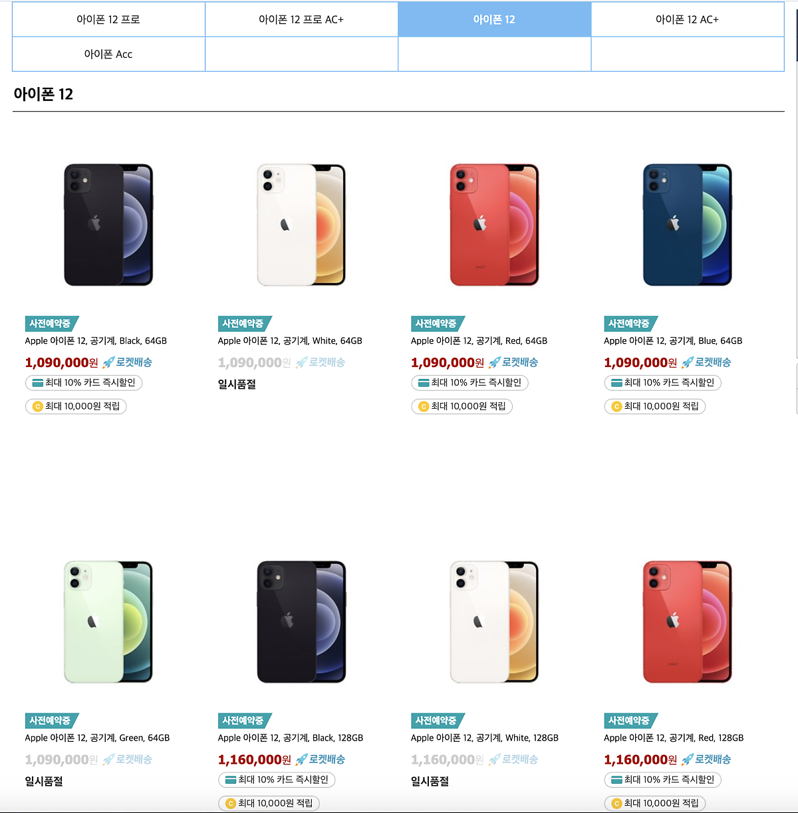Click the 1,090,000원 price of Blue 64GB
This screenshot has width=798, height=813.
(x=640, y=362)
